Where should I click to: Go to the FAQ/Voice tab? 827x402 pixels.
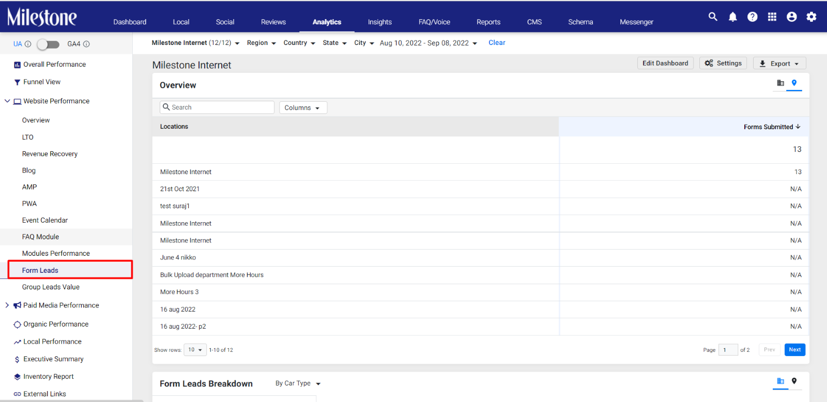pos(434,22)
